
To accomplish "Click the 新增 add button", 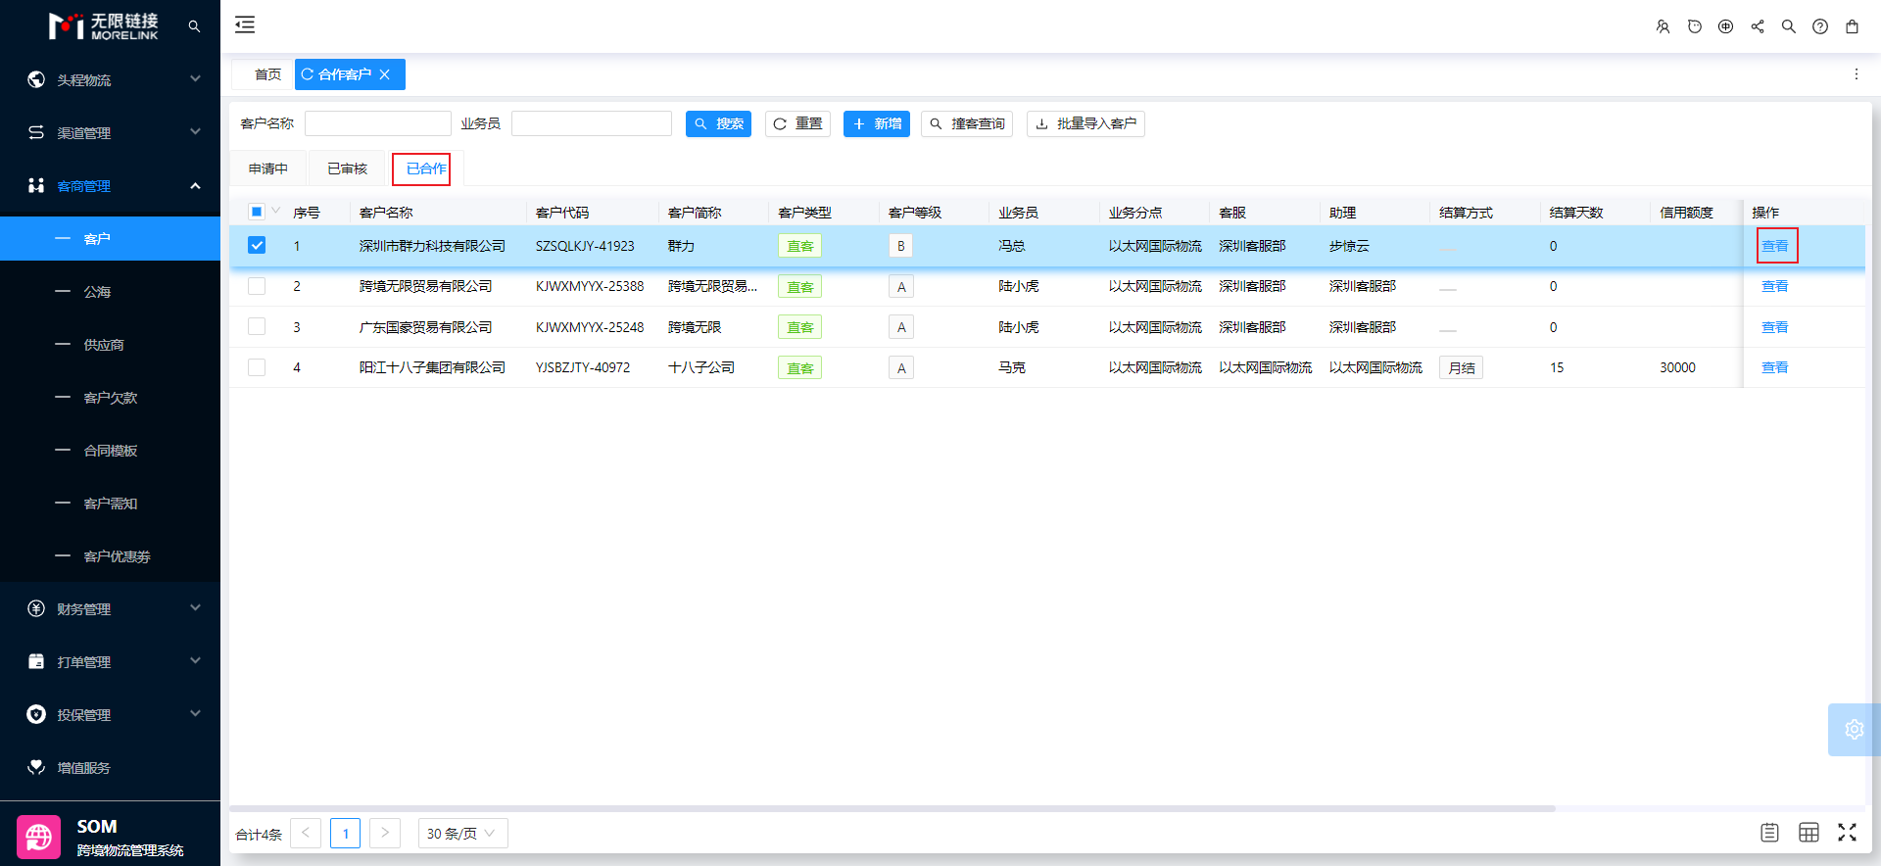I will coord(877,123).
